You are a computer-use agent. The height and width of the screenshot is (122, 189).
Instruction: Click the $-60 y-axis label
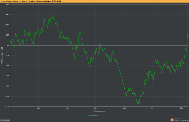[x=7, y=76]
